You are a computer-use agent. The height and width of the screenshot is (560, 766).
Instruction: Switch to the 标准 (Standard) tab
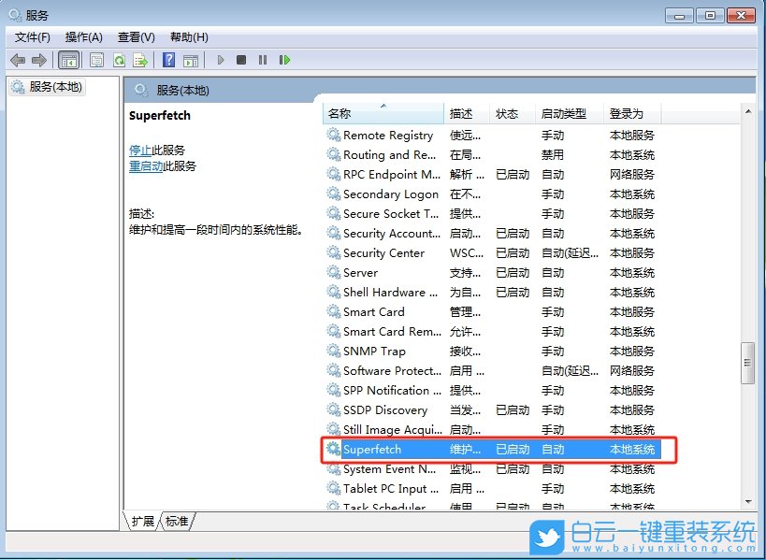pyautogui.click(x=175, y=522)
